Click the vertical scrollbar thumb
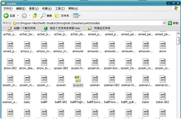The image size is (181, 123). 178,41
